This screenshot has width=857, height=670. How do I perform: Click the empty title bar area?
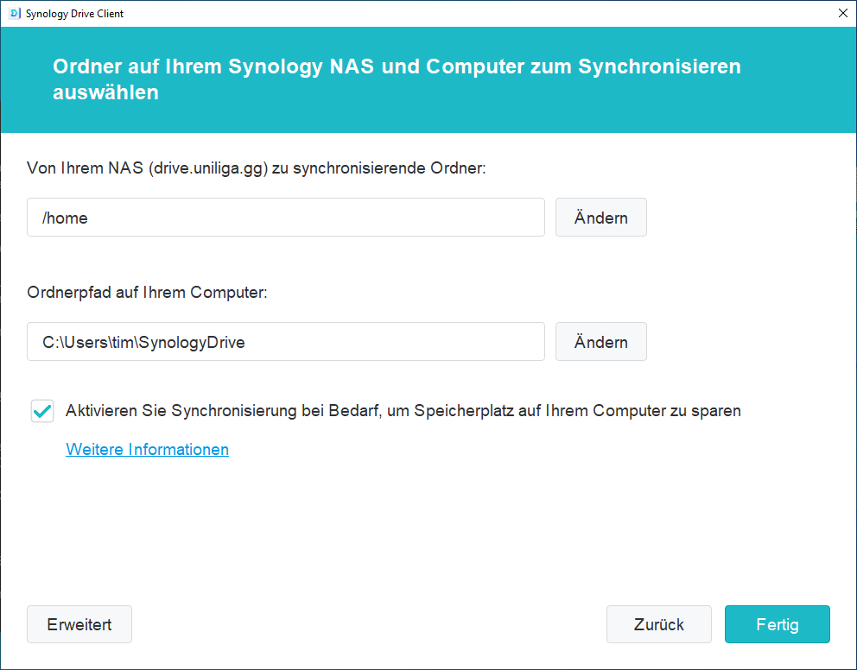pos(475,14)
